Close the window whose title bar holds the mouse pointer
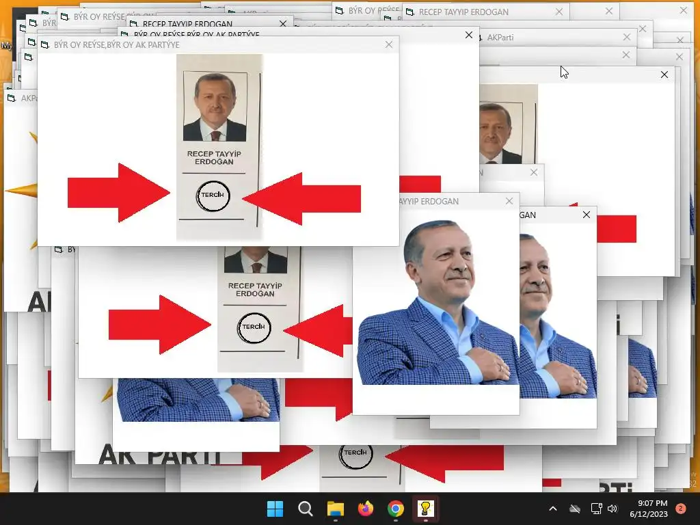Screen dimensions: 700x525 click(x=664, y=75)
